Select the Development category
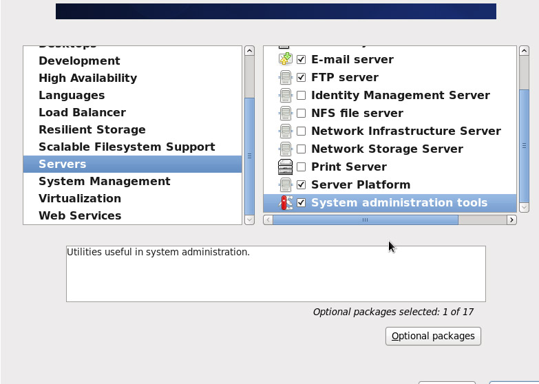 (133, 61)
